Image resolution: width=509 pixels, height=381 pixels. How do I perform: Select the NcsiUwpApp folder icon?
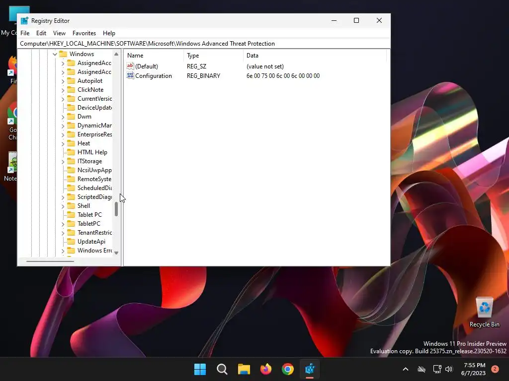(x=71, y=170)
